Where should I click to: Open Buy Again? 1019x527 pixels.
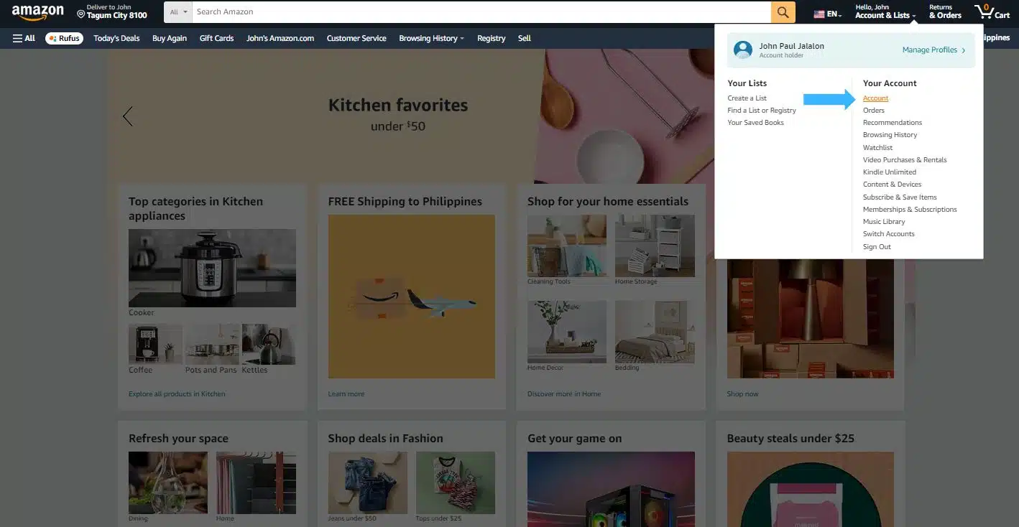click(170, 38)
